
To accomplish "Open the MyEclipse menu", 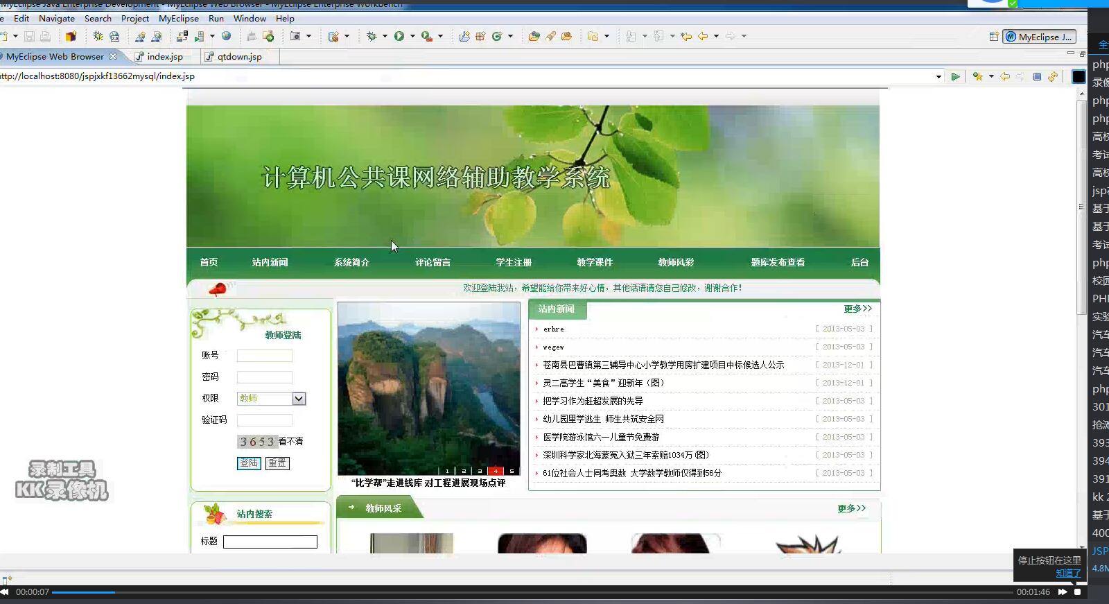I will (x=179, y=19).
